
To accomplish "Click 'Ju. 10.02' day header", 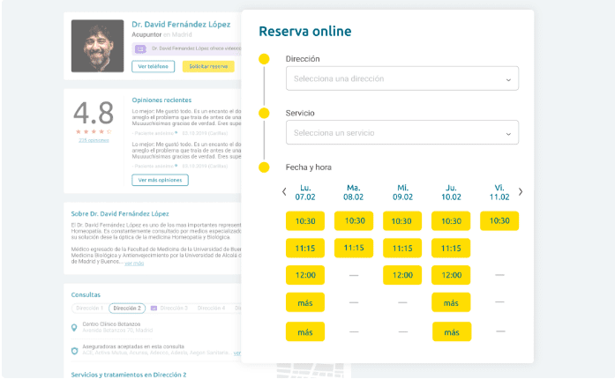I will [451, 192].
